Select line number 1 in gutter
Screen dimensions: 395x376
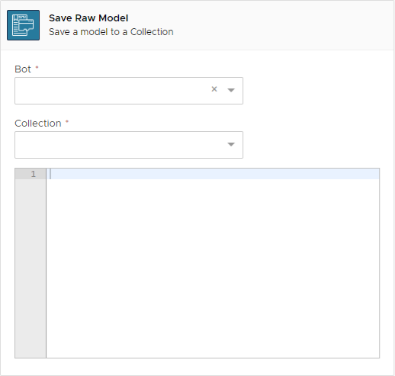click(x=34, y=174)
